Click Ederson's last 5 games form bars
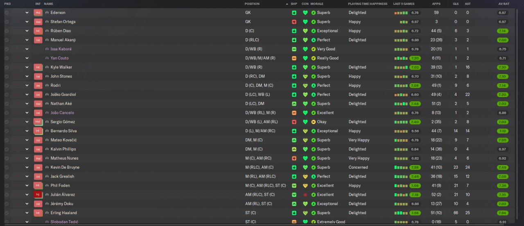This screenshot has width=524, height=226. pyautogui.click(x=401, y=13)
